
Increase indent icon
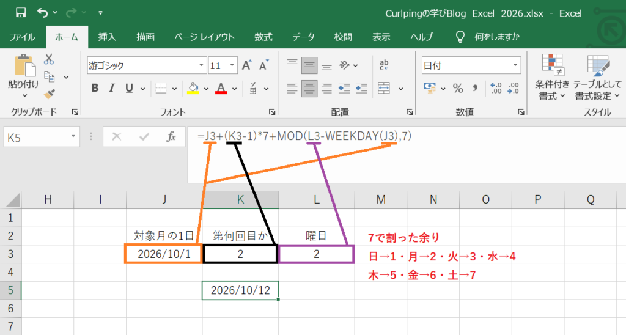[361, 88]
